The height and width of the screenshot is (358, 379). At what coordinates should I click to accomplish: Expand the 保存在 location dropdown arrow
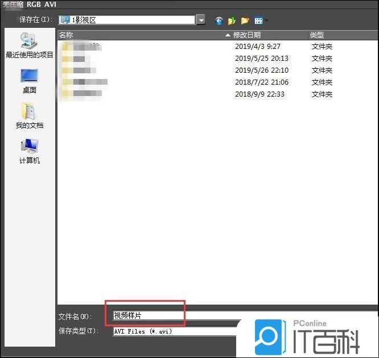tap(201, 20)
